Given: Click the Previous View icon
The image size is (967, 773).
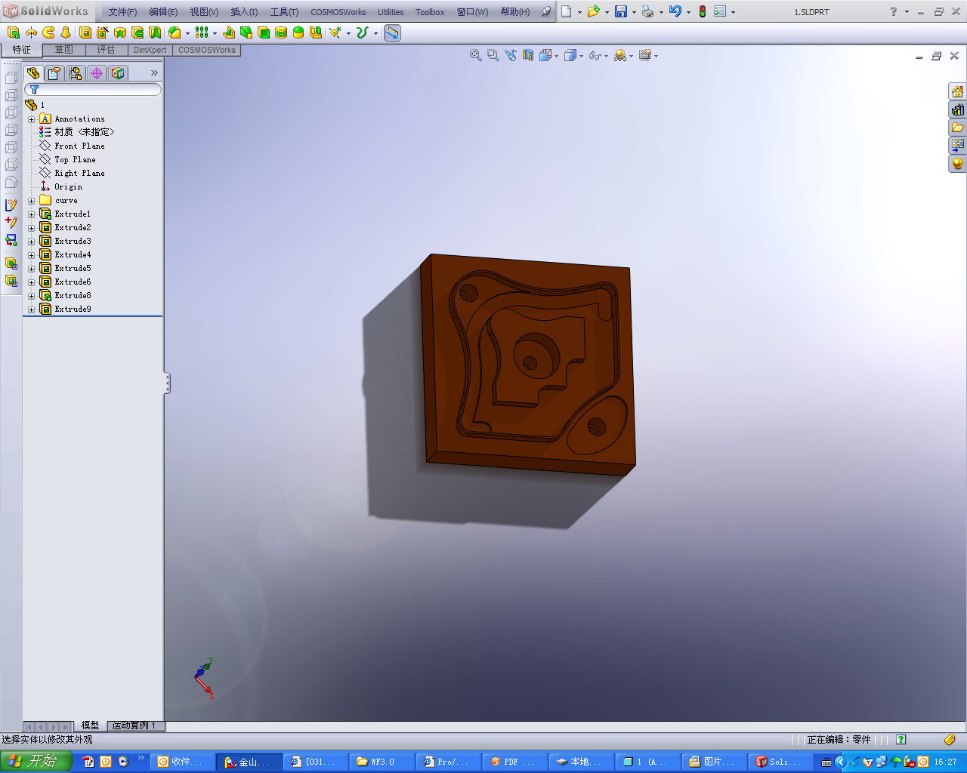Looking at the screenshot, I should (511, 55).
